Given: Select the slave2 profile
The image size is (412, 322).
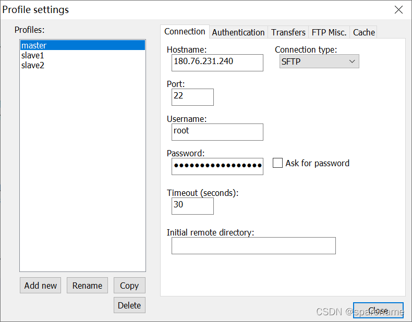Looking at the screenshot, I should [x=82, y=65].
